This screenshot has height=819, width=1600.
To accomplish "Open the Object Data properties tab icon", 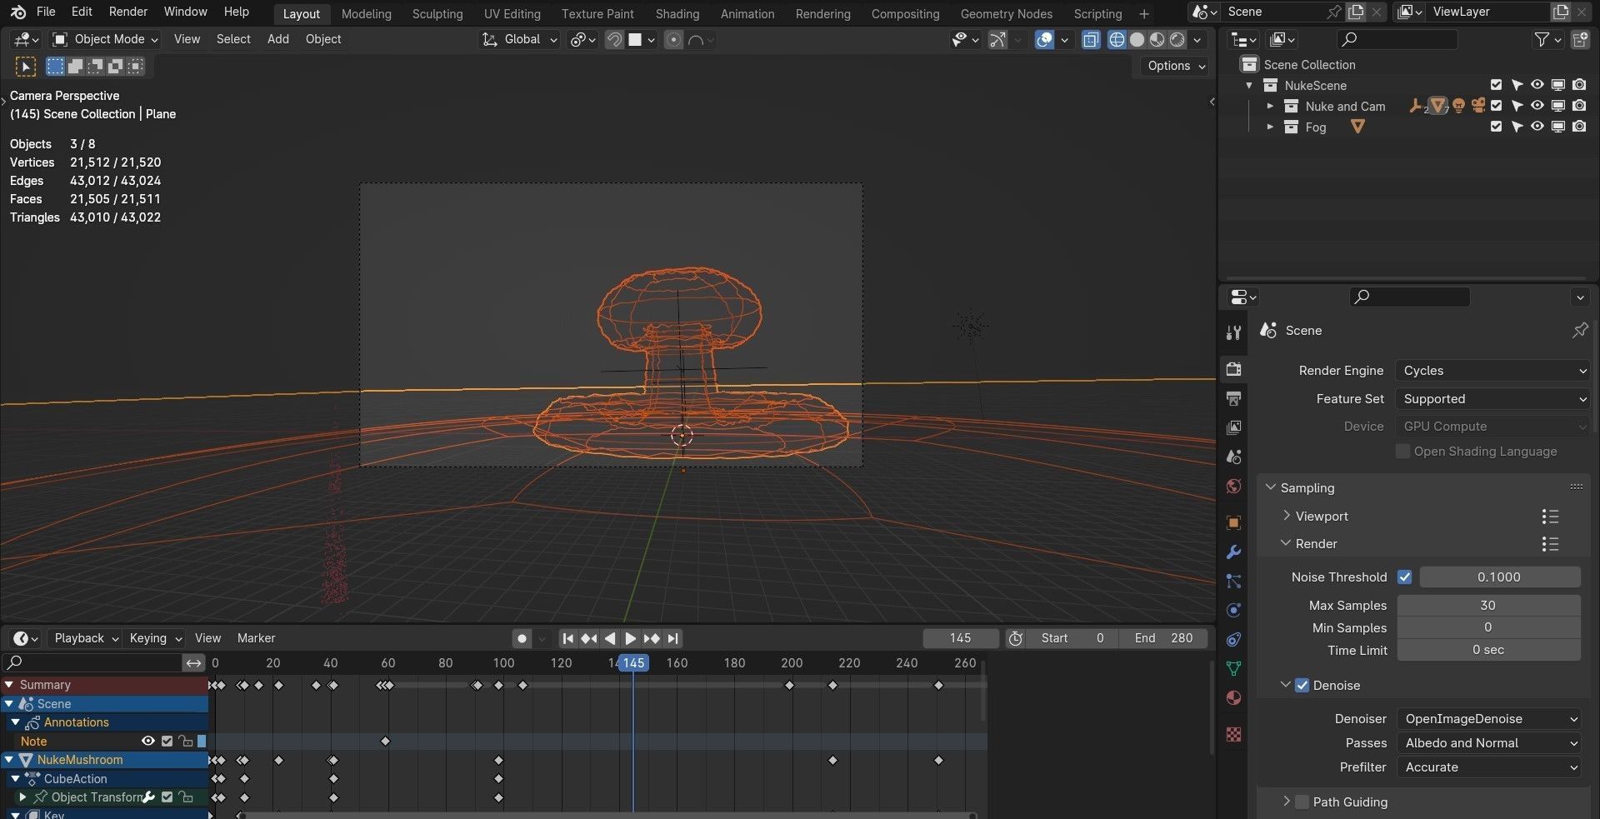I will click(1234, 668).
